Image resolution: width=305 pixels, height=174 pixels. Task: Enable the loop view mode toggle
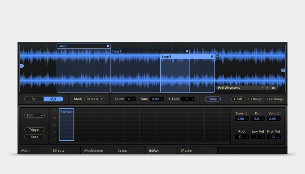click(53, 99)
